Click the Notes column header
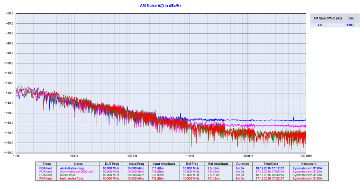 [x=78, y=164]
